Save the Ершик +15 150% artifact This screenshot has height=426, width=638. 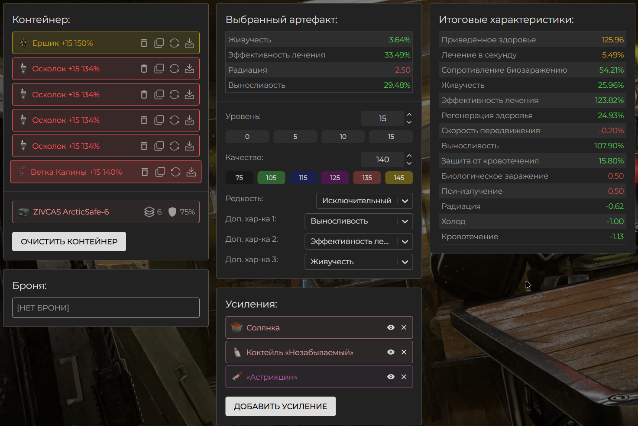(189, 43)
